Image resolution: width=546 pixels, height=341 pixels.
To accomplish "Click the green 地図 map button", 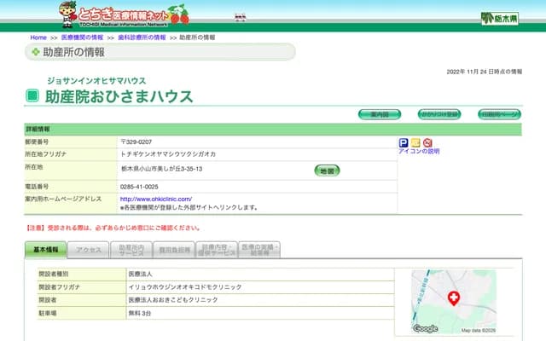I will tap(327, 170).
